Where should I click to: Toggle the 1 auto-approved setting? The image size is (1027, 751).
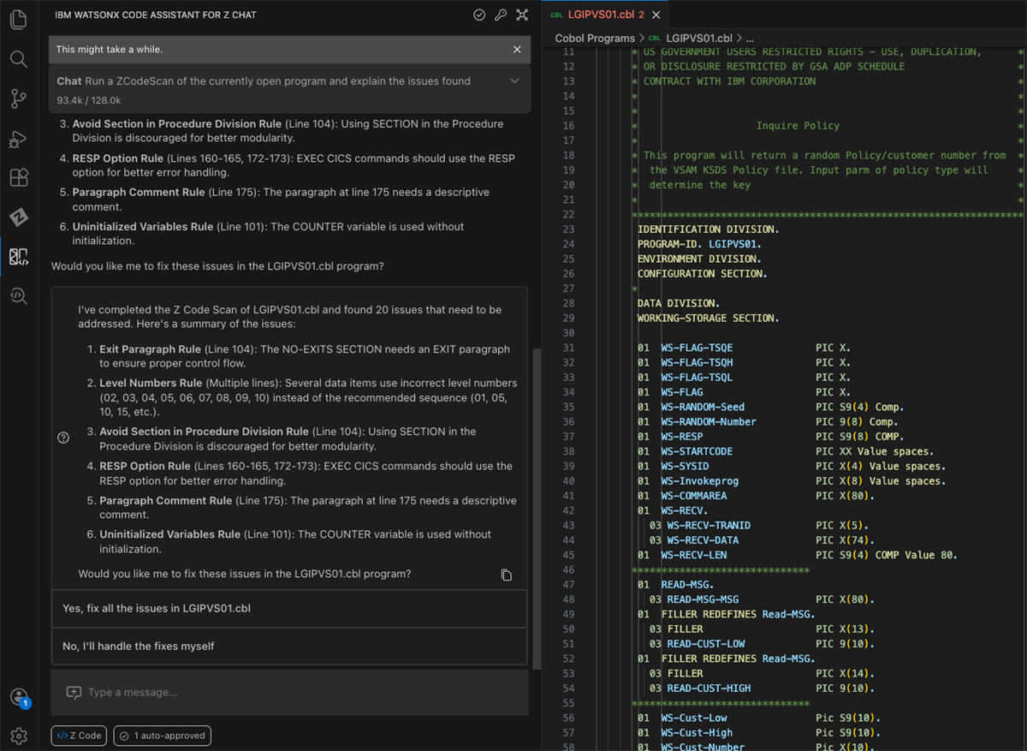click(x=162, y=736)
